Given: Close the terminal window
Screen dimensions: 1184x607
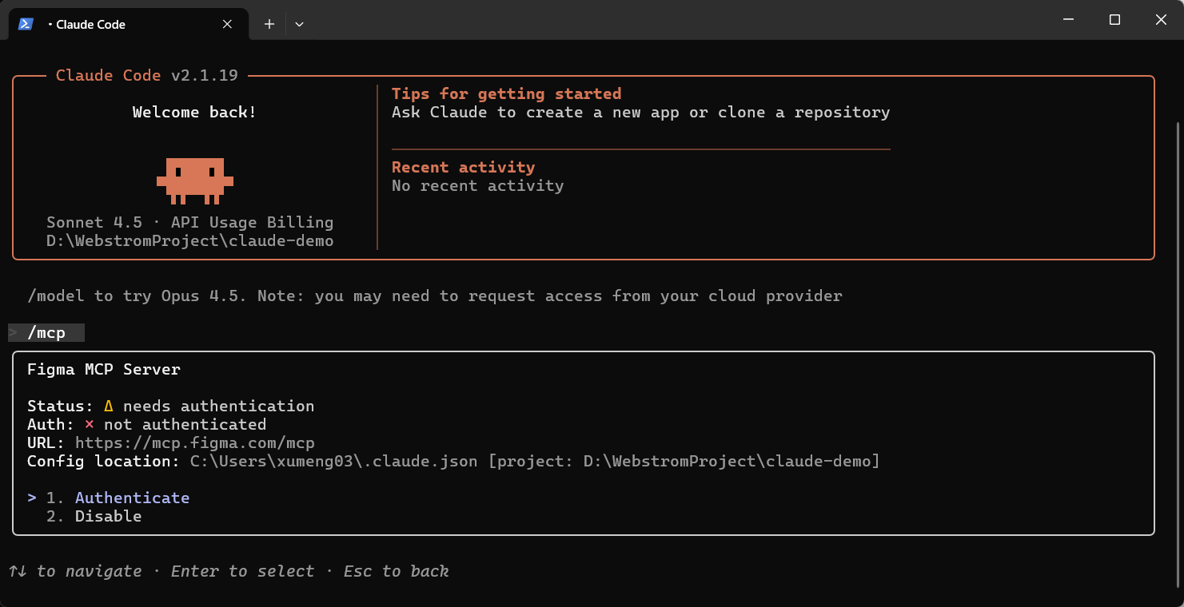Looking at the screenshot, I should [x=1161, y=20].
